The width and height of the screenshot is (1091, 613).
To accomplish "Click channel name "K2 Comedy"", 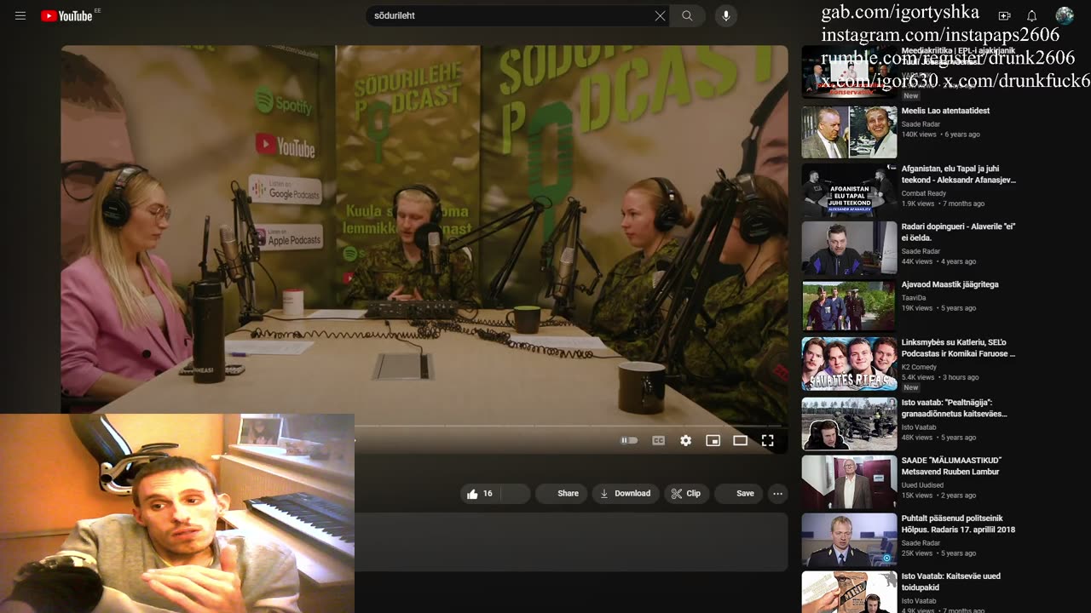I will (x=919, y=367).
